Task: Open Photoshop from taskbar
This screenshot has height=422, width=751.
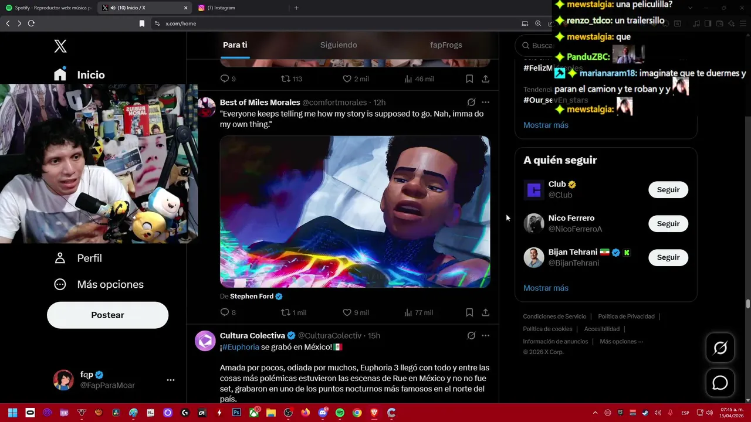Action: (x=236, y=413)
